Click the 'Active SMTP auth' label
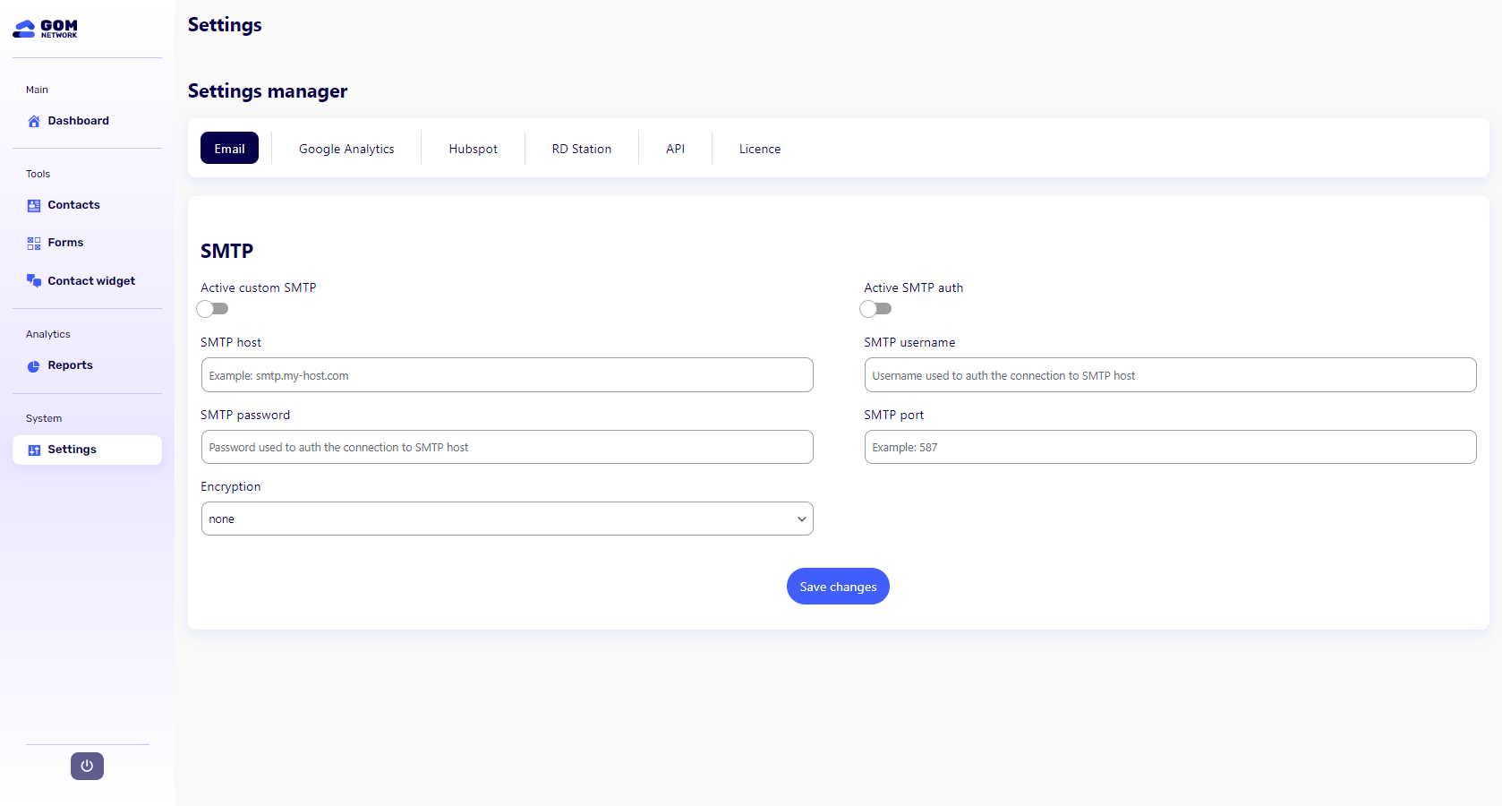Viewport: 1502px width, 806px height. tap(914, 287)
